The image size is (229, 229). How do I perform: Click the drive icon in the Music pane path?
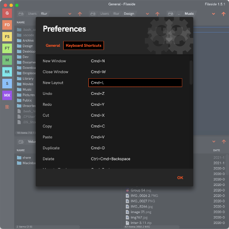click(x=170, y=14)
